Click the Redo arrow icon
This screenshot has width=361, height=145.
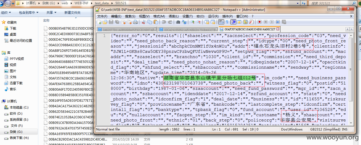(x=170, y=22)
